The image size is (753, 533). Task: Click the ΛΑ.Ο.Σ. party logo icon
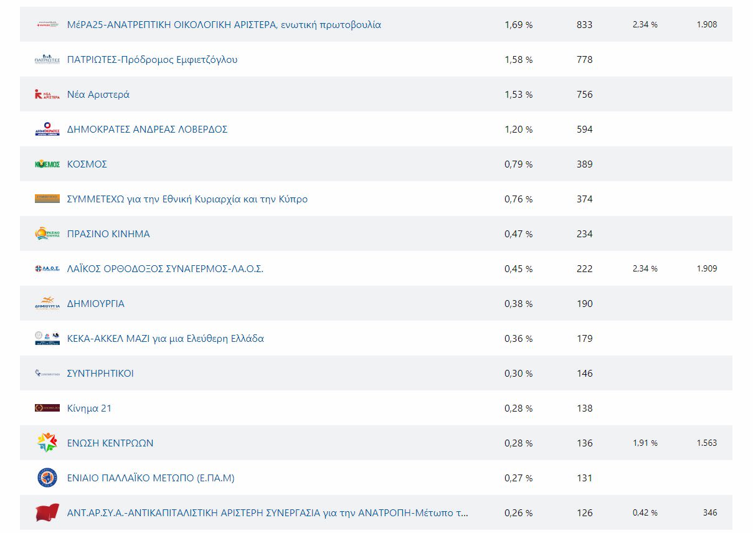pos(47,269)
